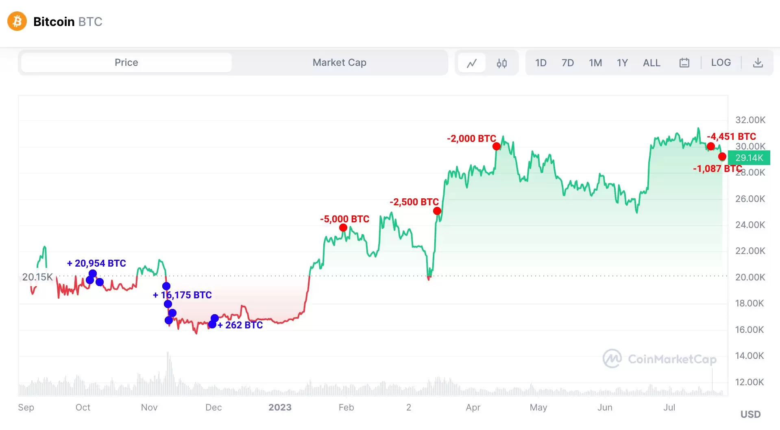This screenshot has width=780, height=430.
Task: Set time range to 1Y
Action: click(x=622, y=63)
